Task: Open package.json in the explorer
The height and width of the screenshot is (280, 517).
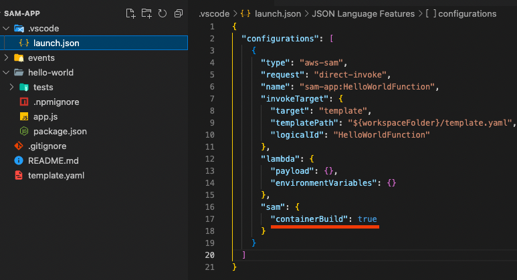Action: point(60,132)
